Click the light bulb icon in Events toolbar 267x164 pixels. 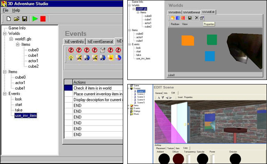(x=71, y=58)
